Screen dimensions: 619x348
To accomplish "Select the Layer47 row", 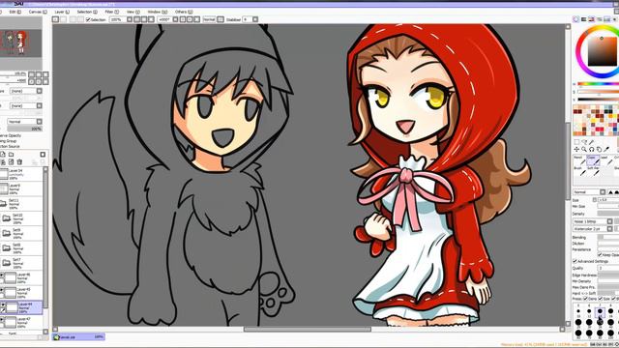I will coord(21,322).
